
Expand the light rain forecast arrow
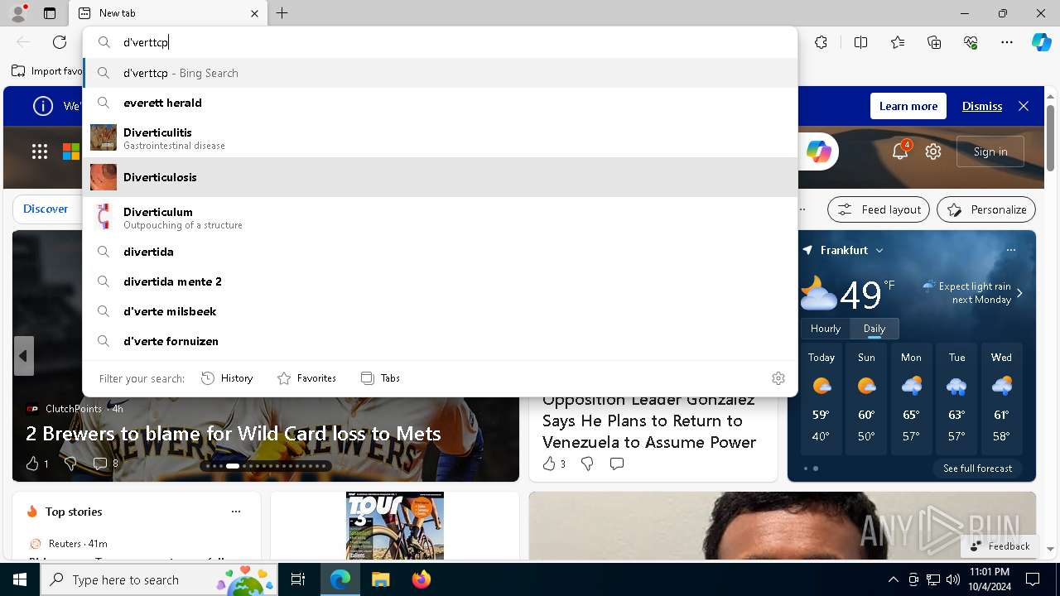tap(1019, 293)
